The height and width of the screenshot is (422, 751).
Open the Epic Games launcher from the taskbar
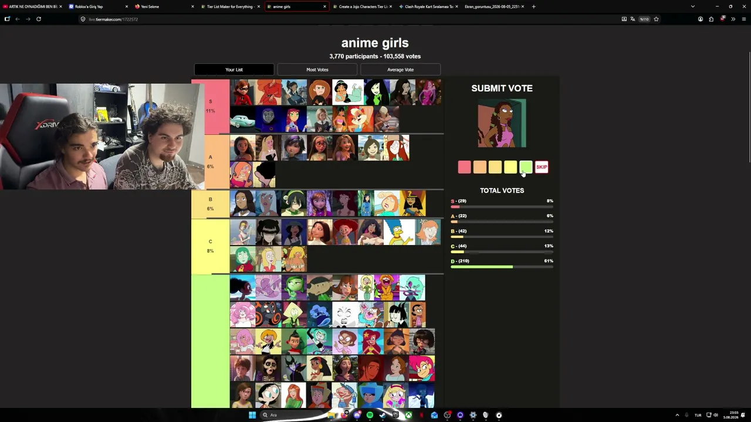coord(395,415)
